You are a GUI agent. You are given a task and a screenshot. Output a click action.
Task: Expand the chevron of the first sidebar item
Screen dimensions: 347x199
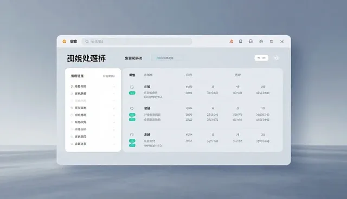click(114, 87)
